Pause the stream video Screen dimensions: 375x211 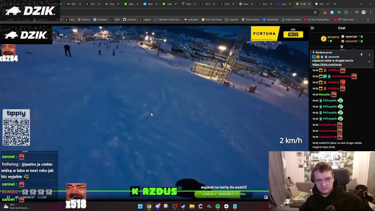pyautogui.click(x=8, y=197)
